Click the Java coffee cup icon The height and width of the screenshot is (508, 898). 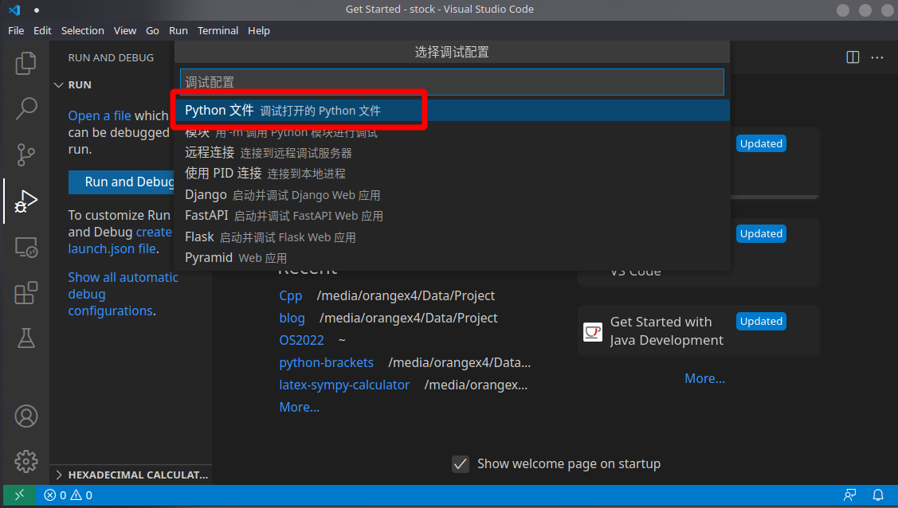[593, 331]
